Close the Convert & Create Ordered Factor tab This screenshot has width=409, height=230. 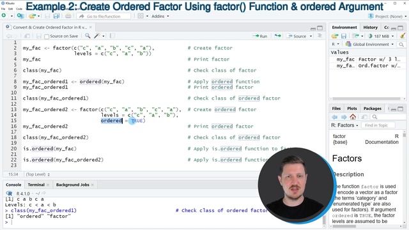point(91,27)
